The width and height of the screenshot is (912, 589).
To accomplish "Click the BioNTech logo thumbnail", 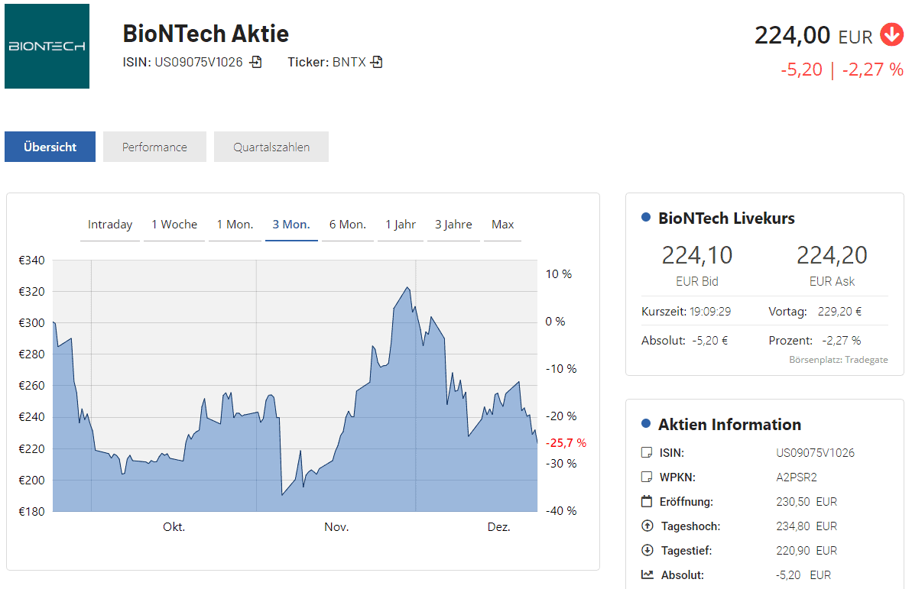I will click(47, 47).
